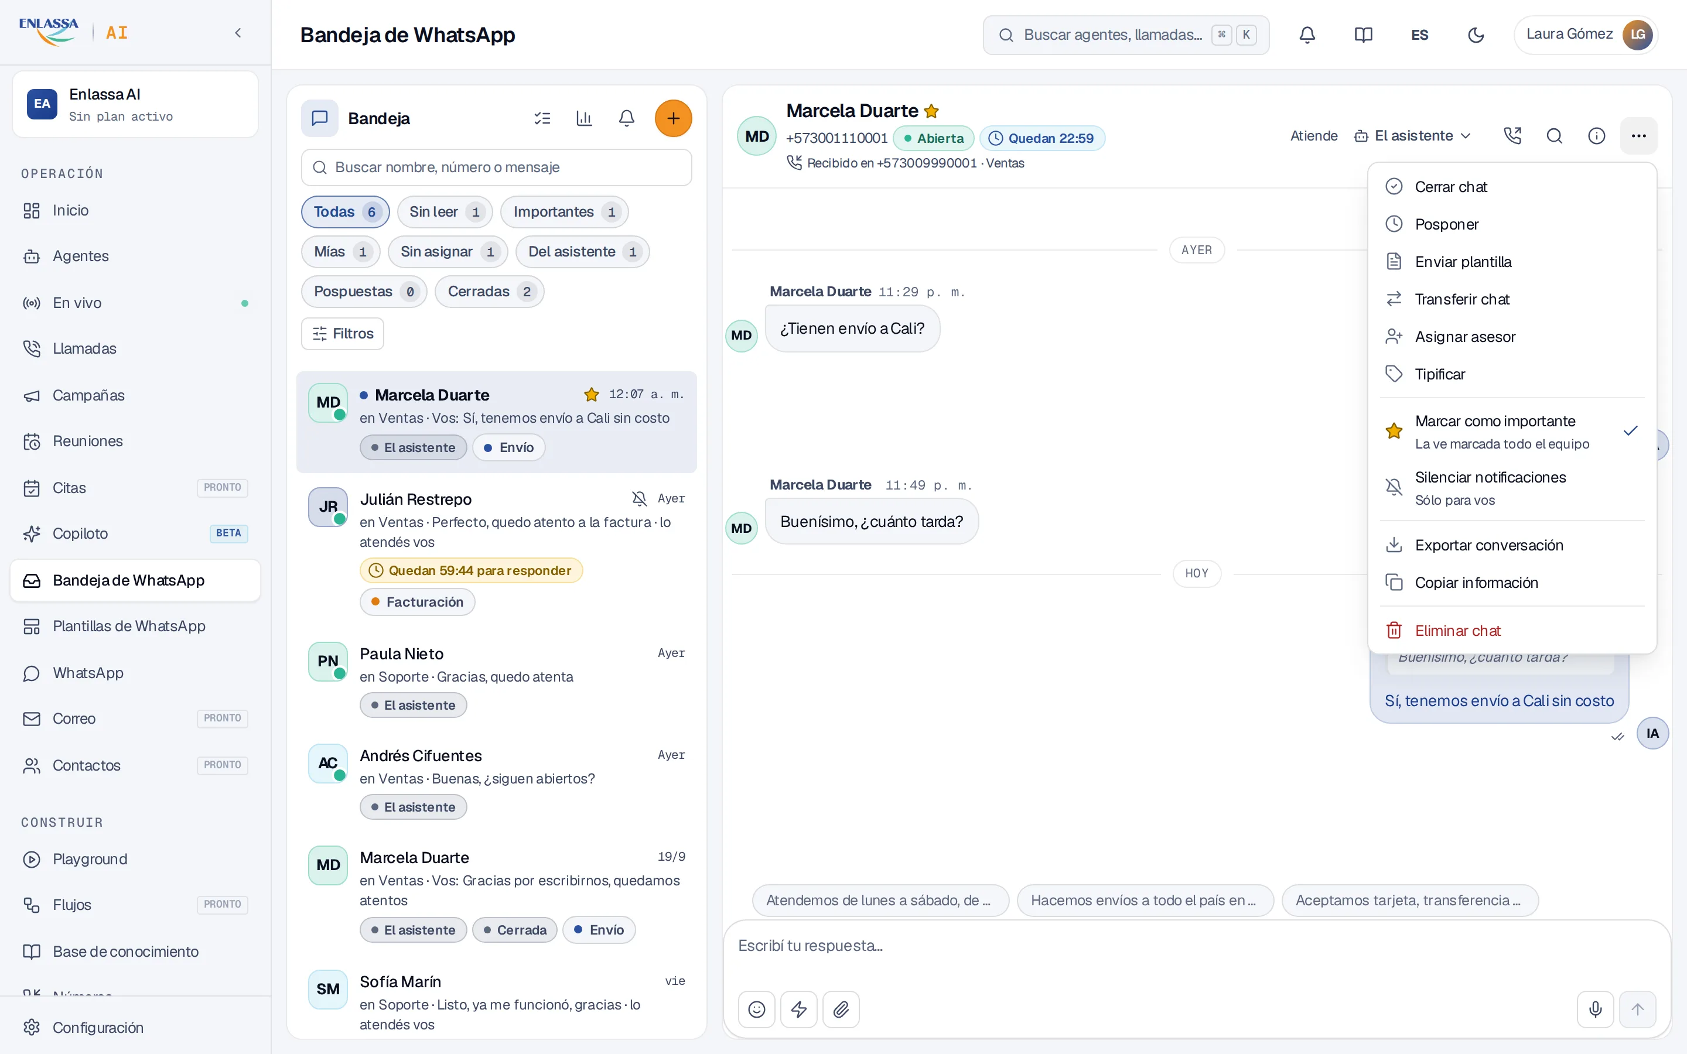The image size is (1687, 1054).
Task: Expand the Filtros options
Action: click(x=342, y=334)
